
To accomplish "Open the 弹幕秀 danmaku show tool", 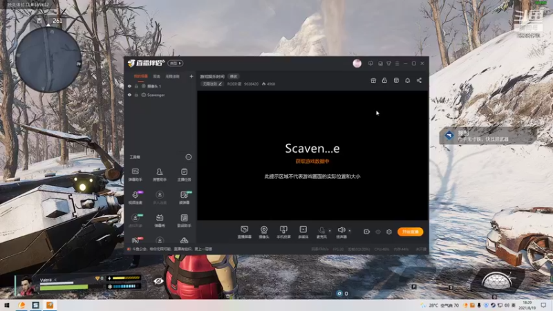I will 160,220.
